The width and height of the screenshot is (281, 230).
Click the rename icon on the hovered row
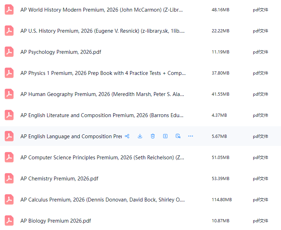tap(165, 136)
